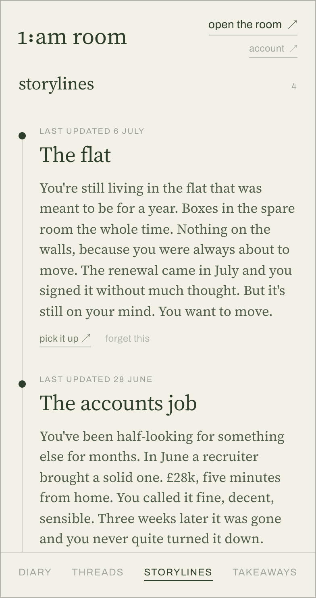
Task: Click the arrow icon next to account
Action: [x=293, y=49]
